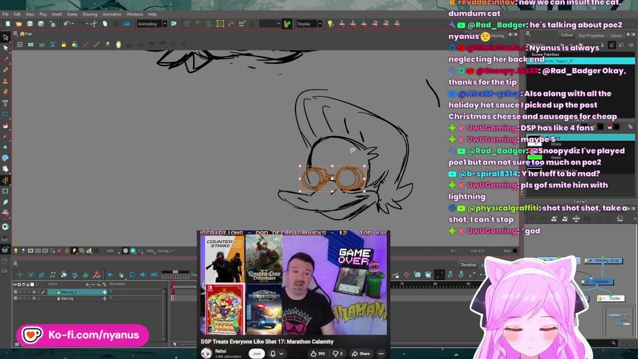Open the three-dot more menu on YouTube overlay

tap(381, 354)
